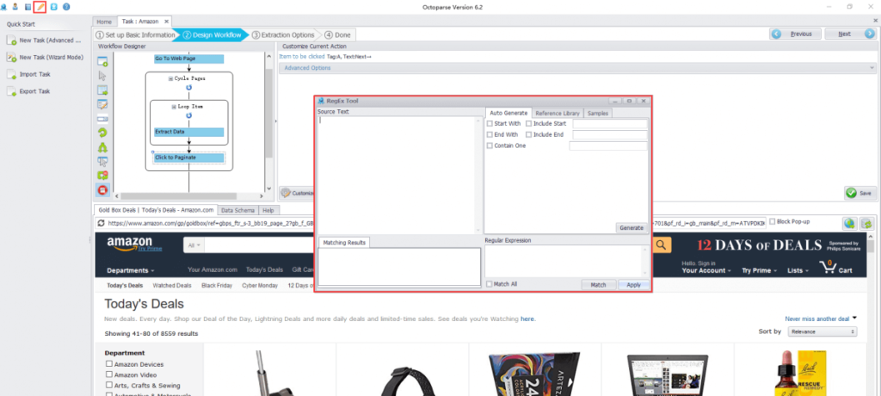Enable the Match All checkbox
Image resolution: width=881 pixels, height=396 pixels.
coord(490,284)
